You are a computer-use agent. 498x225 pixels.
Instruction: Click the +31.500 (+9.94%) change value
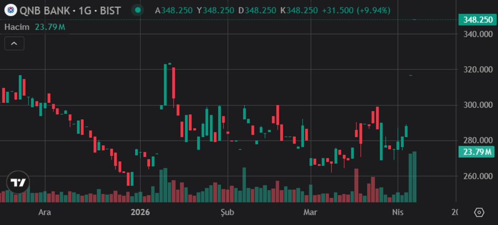[356, 10]
